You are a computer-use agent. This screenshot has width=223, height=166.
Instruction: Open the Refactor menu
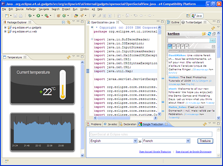point(31,9)
